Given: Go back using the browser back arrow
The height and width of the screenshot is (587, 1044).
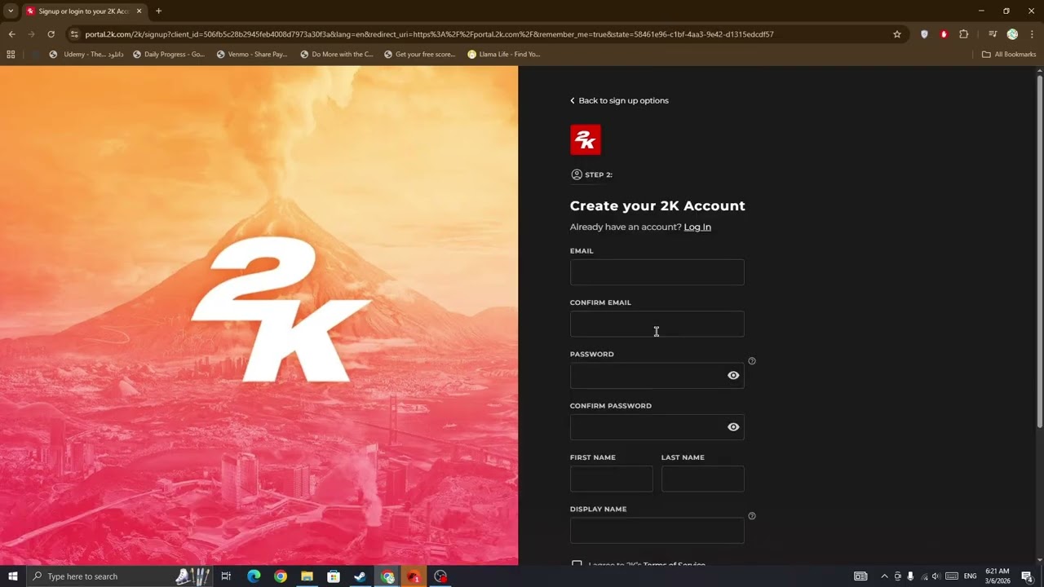Looking at the screenshot, I should tap(11, 34).
